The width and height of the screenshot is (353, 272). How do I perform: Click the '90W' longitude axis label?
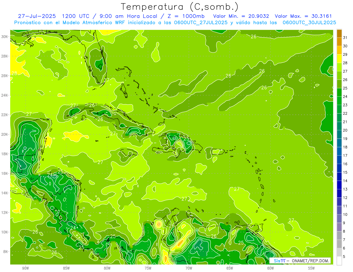[25, 268]
